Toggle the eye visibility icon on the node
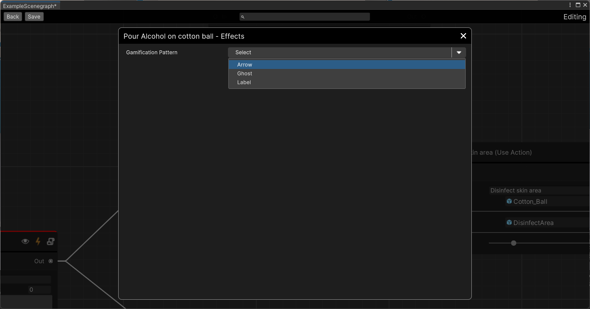This screenshot has height=309, width=590. point(25,241)
